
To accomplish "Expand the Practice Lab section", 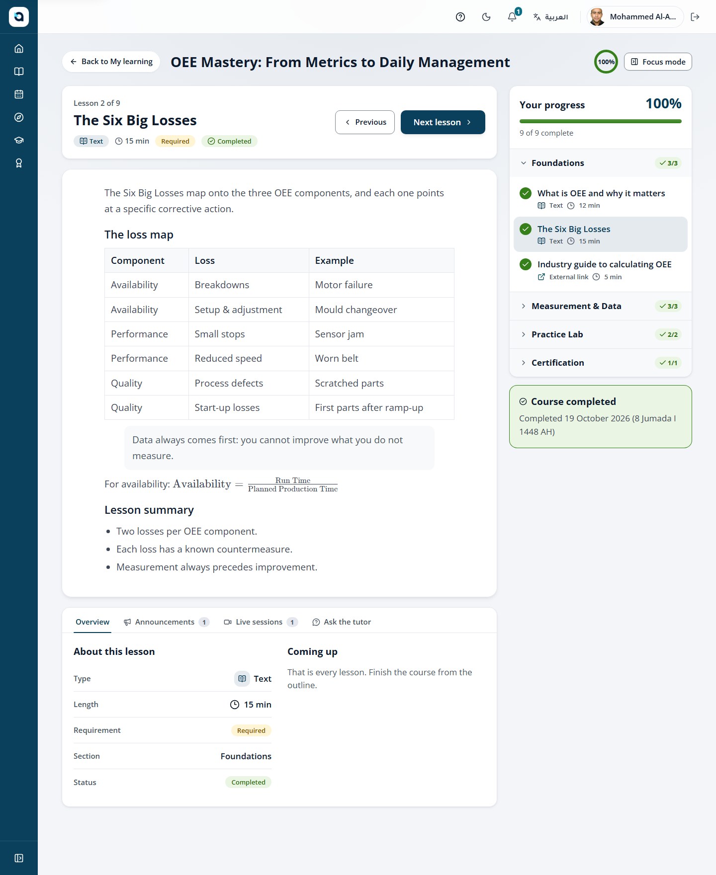I will pyautogui.click(x=601, y=334).
